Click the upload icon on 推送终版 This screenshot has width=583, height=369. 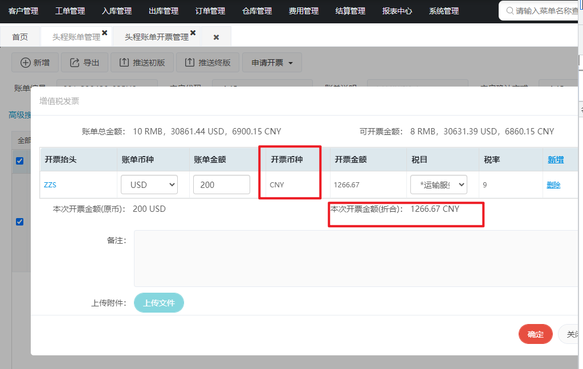coord(190,63)
